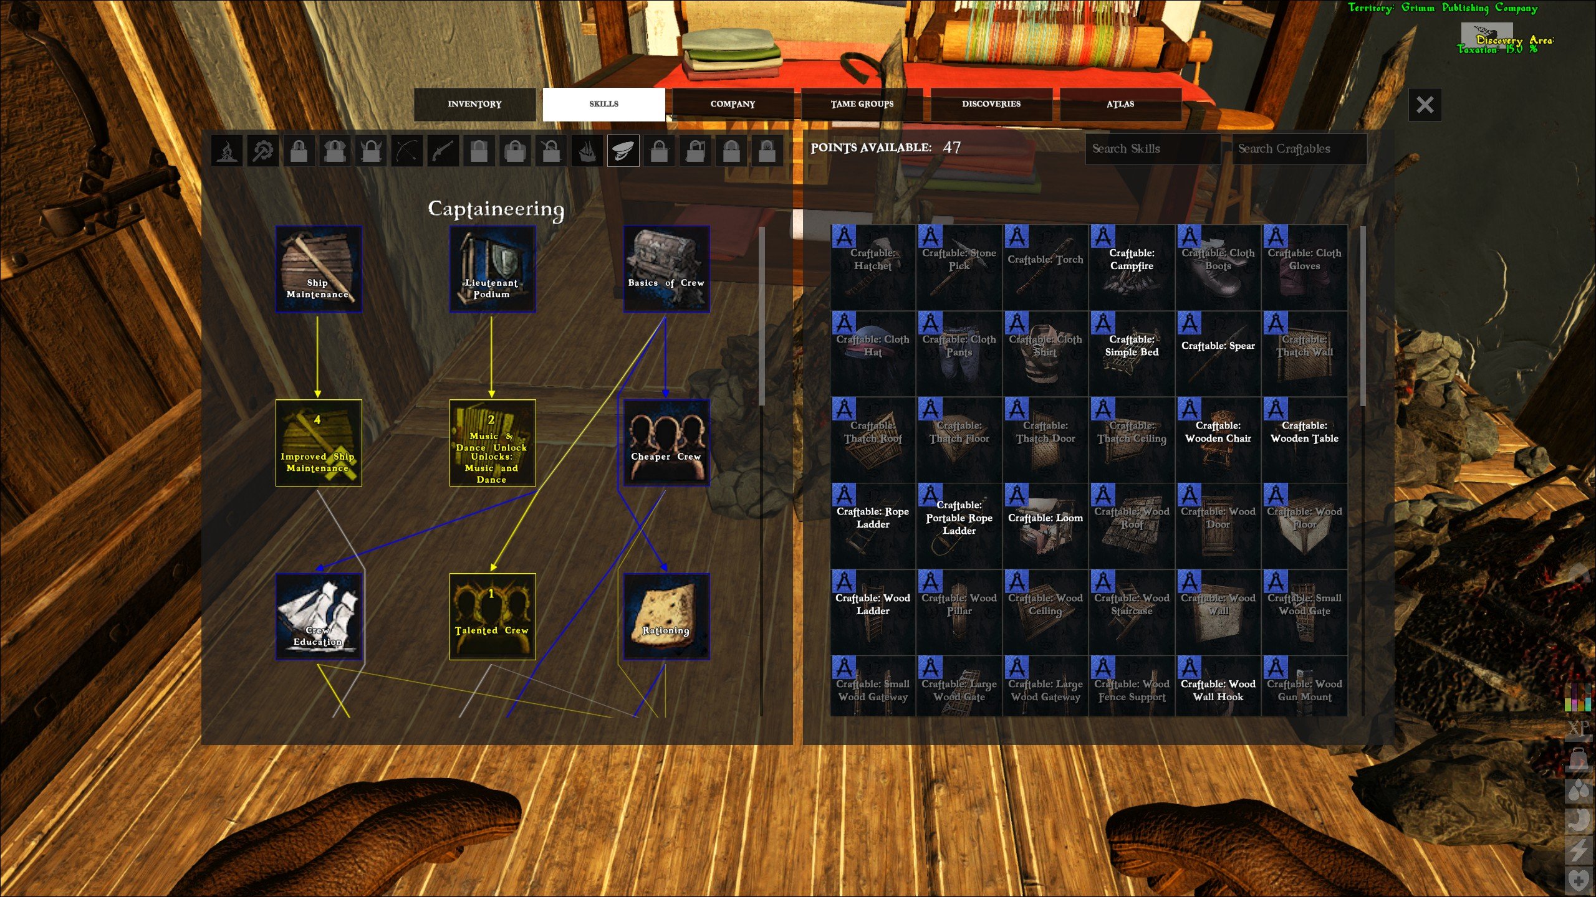The height and width of the screenshot is (897, 1596).
Task: Click the Crew Education skill icon
Action: coord(318,615)
